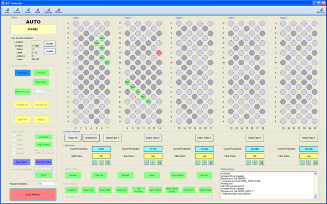Image resolution: width=327 pixels, height=204 pixels.
Task: Click the Enable actuator button
Action: tap(50, 51)
